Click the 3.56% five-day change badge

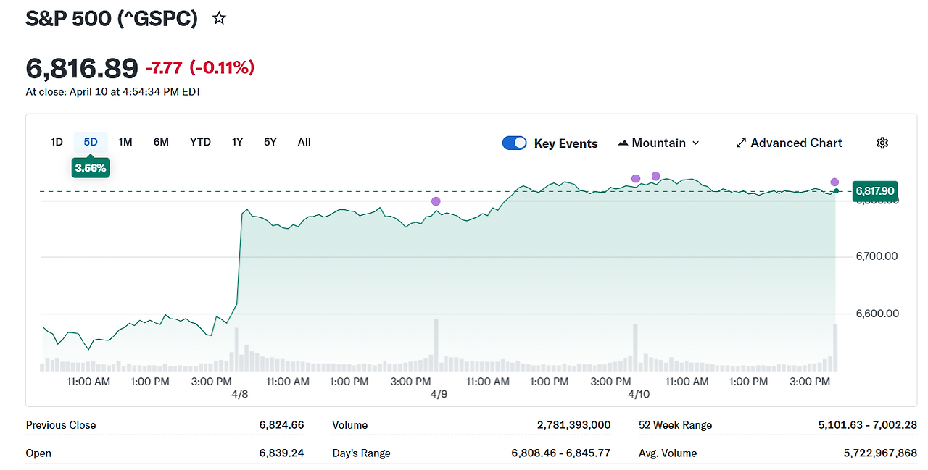click(91, 168)
